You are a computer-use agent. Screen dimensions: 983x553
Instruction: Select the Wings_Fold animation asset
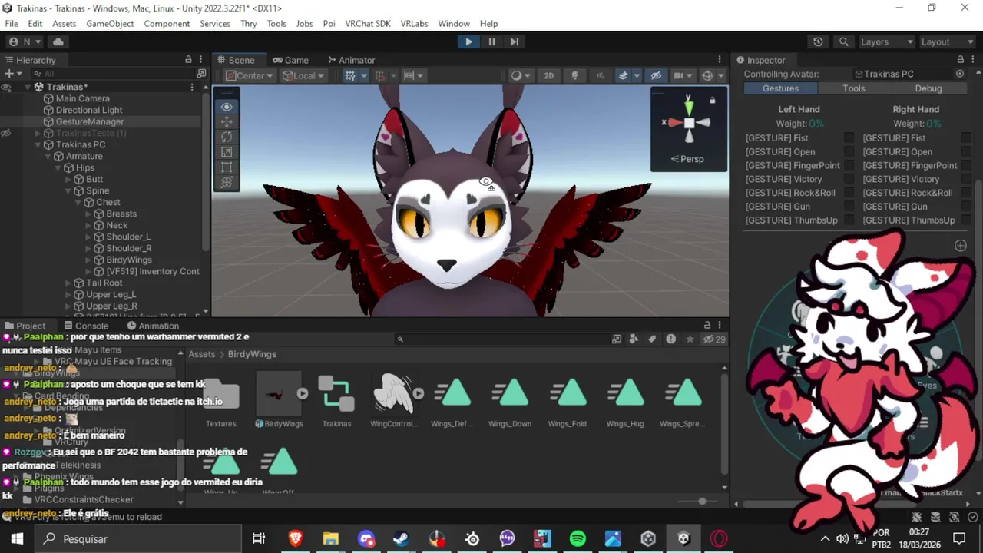tap(568, 402)
